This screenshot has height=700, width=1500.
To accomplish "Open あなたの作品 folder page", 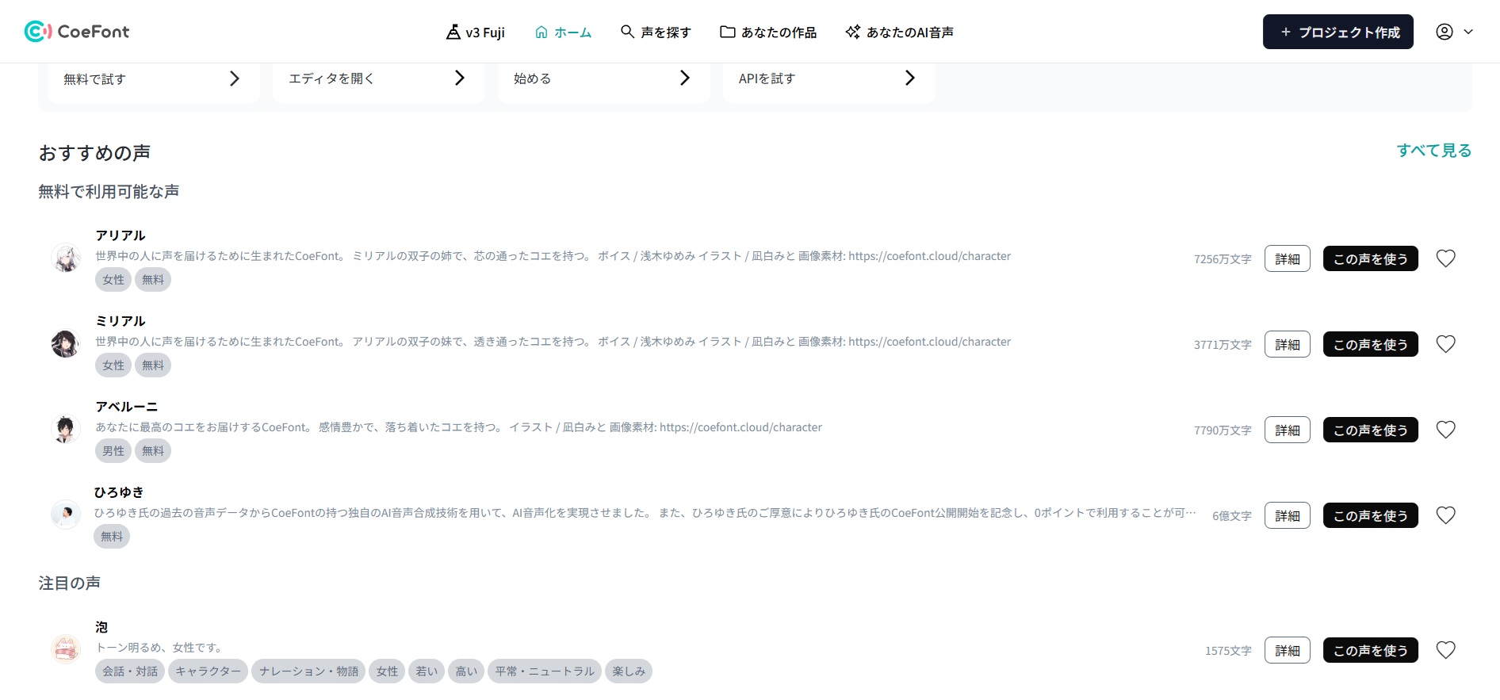I will [x=767, y=33].
